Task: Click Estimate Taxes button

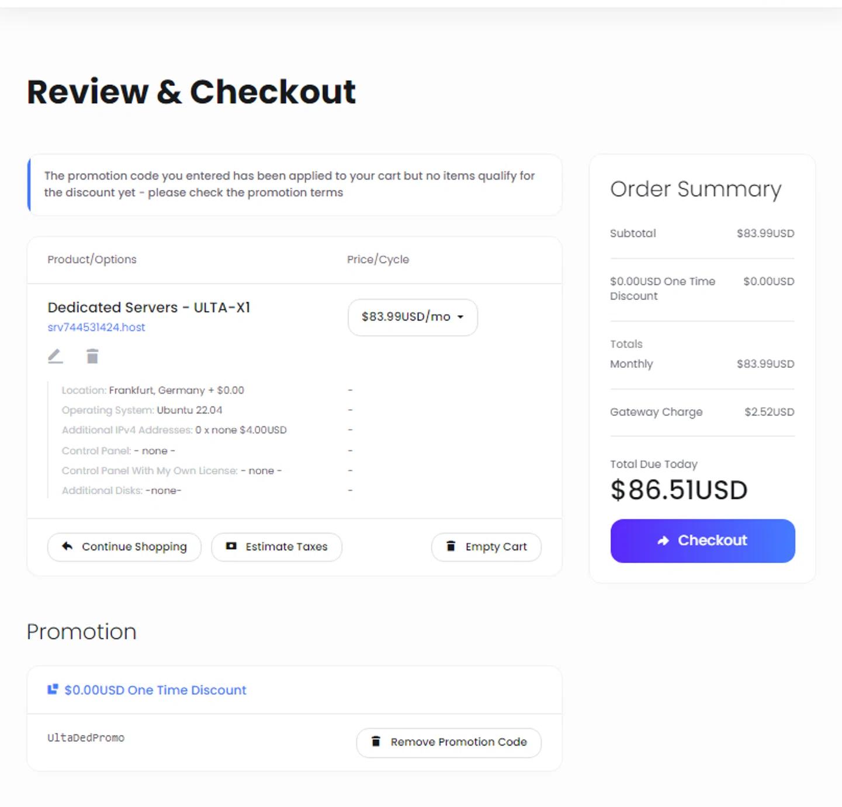Action: 276,547
